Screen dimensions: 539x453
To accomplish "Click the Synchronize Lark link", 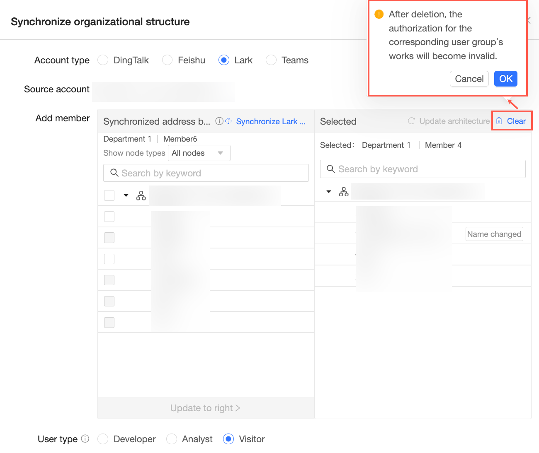I will [x=271, y=121].
